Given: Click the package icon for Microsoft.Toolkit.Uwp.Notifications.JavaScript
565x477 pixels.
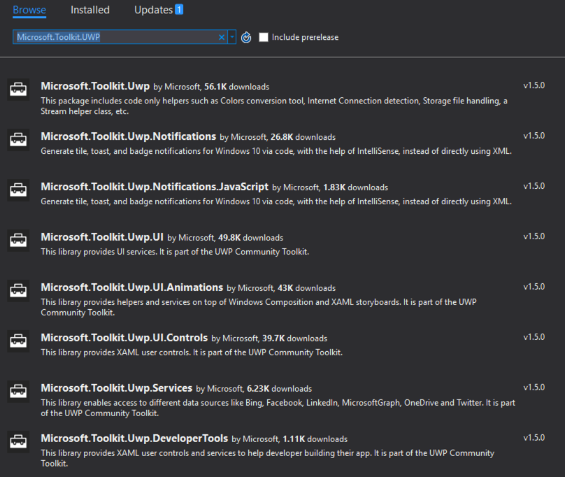Looking at the screenshot, I should pyautogui.click(x=18, y=190).
